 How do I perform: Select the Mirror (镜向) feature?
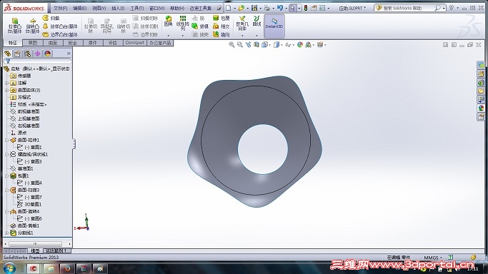click(221, 34)
